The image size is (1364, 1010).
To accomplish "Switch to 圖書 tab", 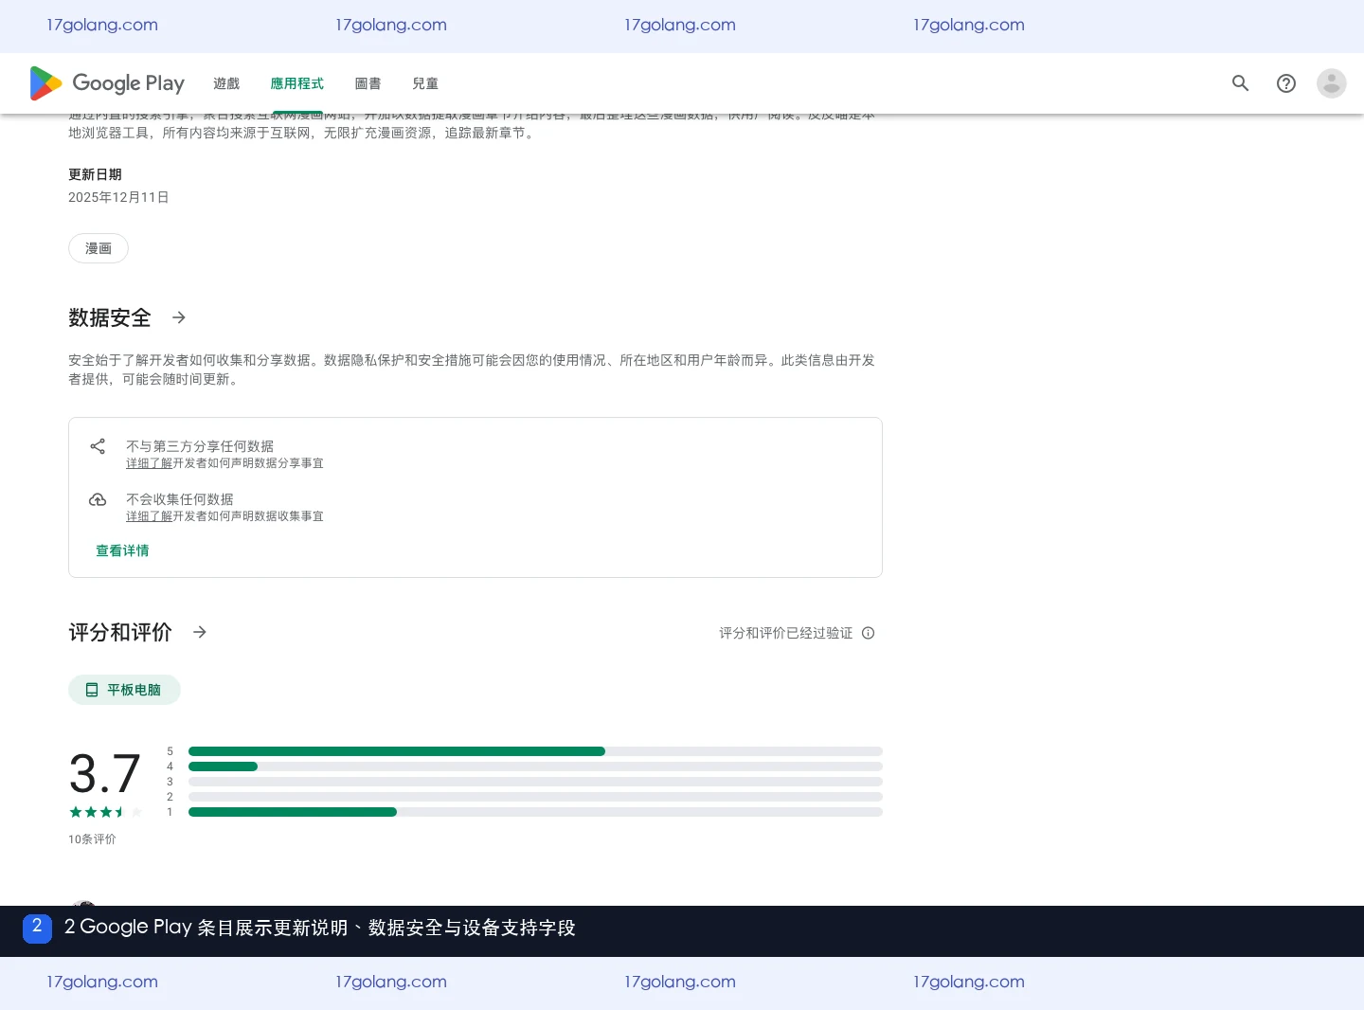I will tap(368, 83).
